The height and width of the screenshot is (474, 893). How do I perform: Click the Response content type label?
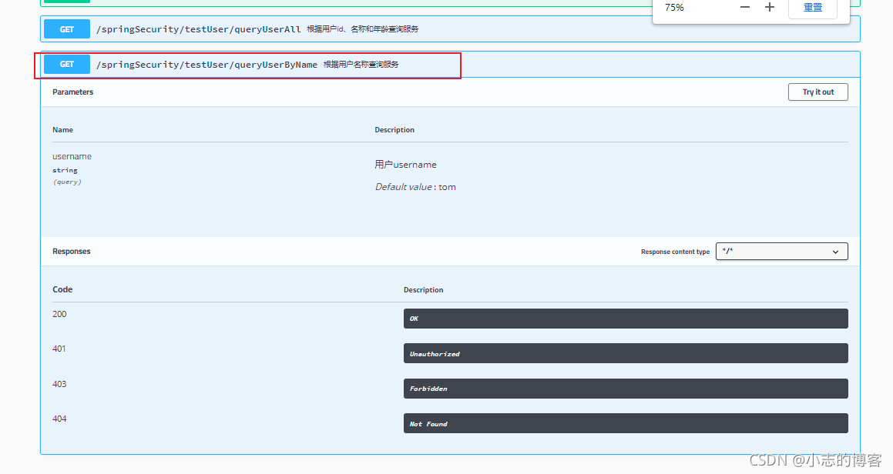coord(675,252)
